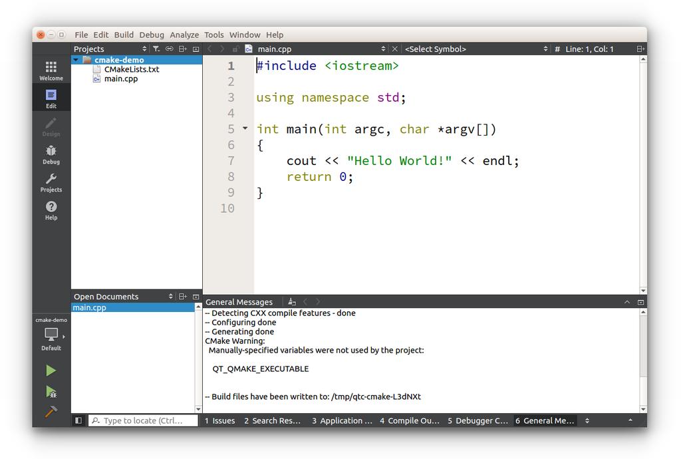Select main.cpp in the project tree

(x=121, y=78)
